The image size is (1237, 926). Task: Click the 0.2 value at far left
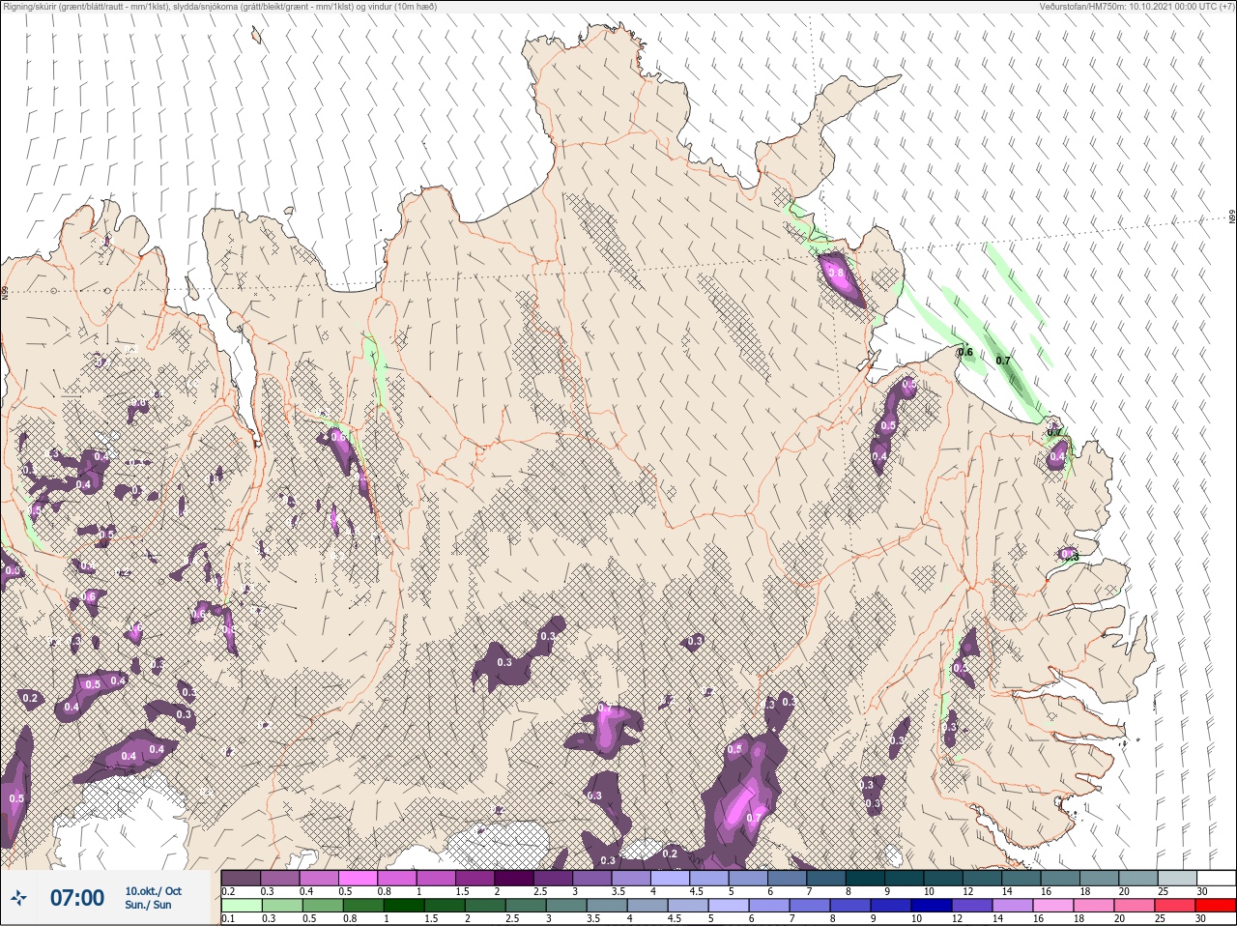(30, 698)
